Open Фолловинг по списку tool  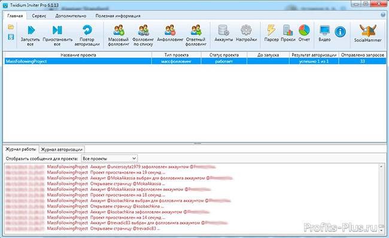[143, 35]
